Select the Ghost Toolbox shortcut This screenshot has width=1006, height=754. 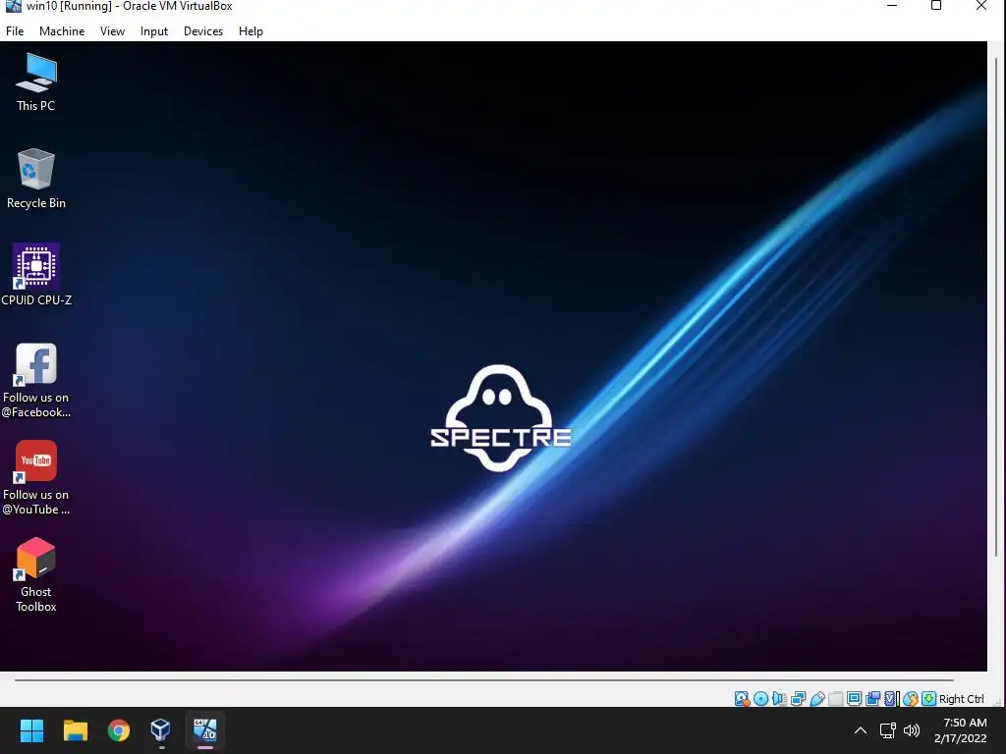(36, 575)
